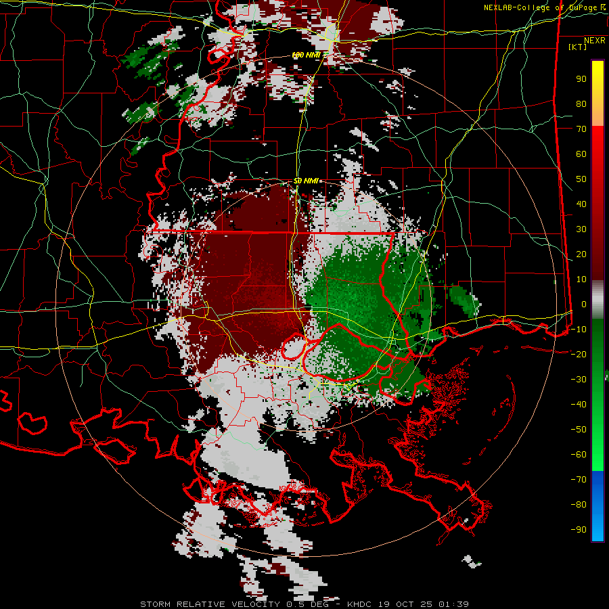
Task: Click the [KT] units label
Action: [x=578, y=47]
